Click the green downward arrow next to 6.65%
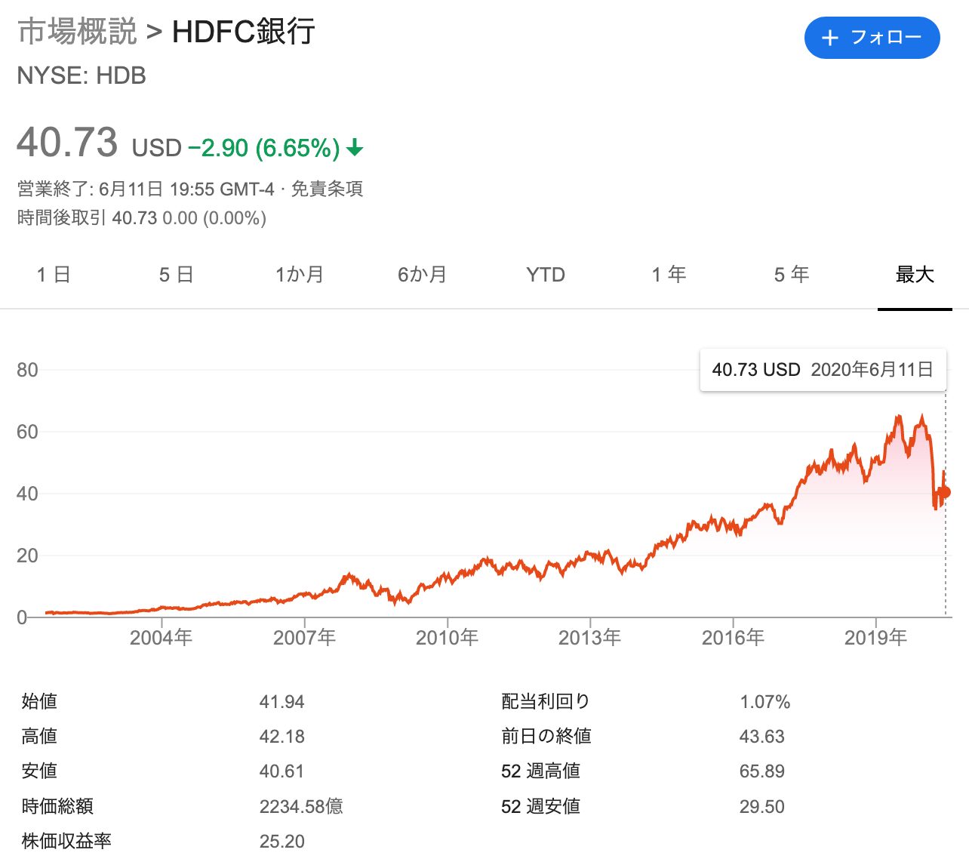The image size is (969, 862). [355, 149]
